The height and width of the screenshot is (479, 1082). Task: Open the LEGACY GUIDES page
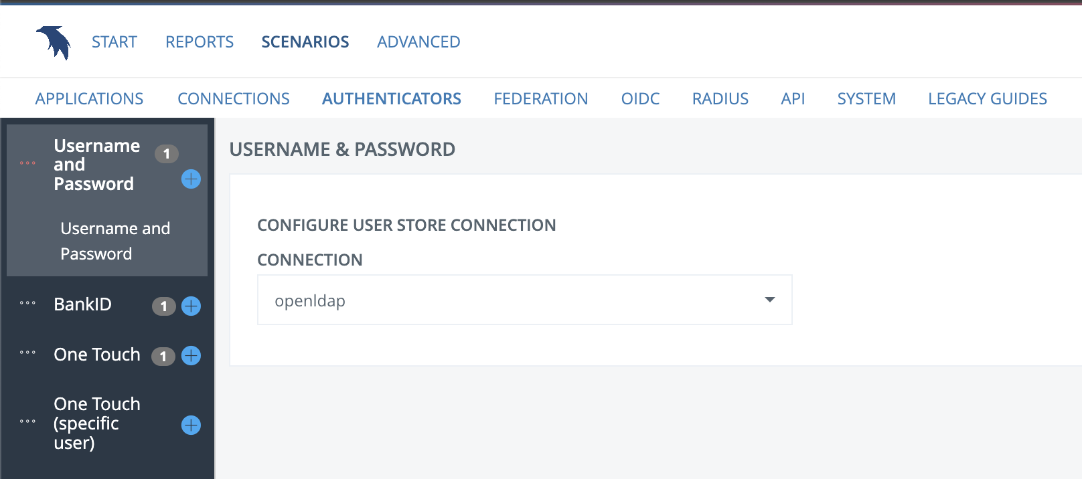click(x=987, y=98)
